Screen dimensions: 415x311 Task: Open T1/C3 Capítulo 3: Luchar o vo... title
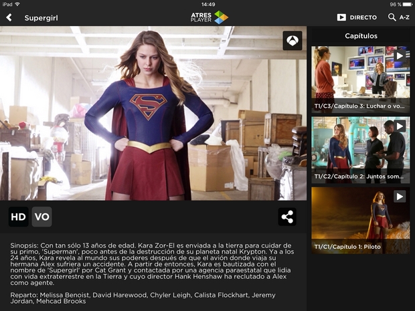pyautogui.click(x=359, y=106)
